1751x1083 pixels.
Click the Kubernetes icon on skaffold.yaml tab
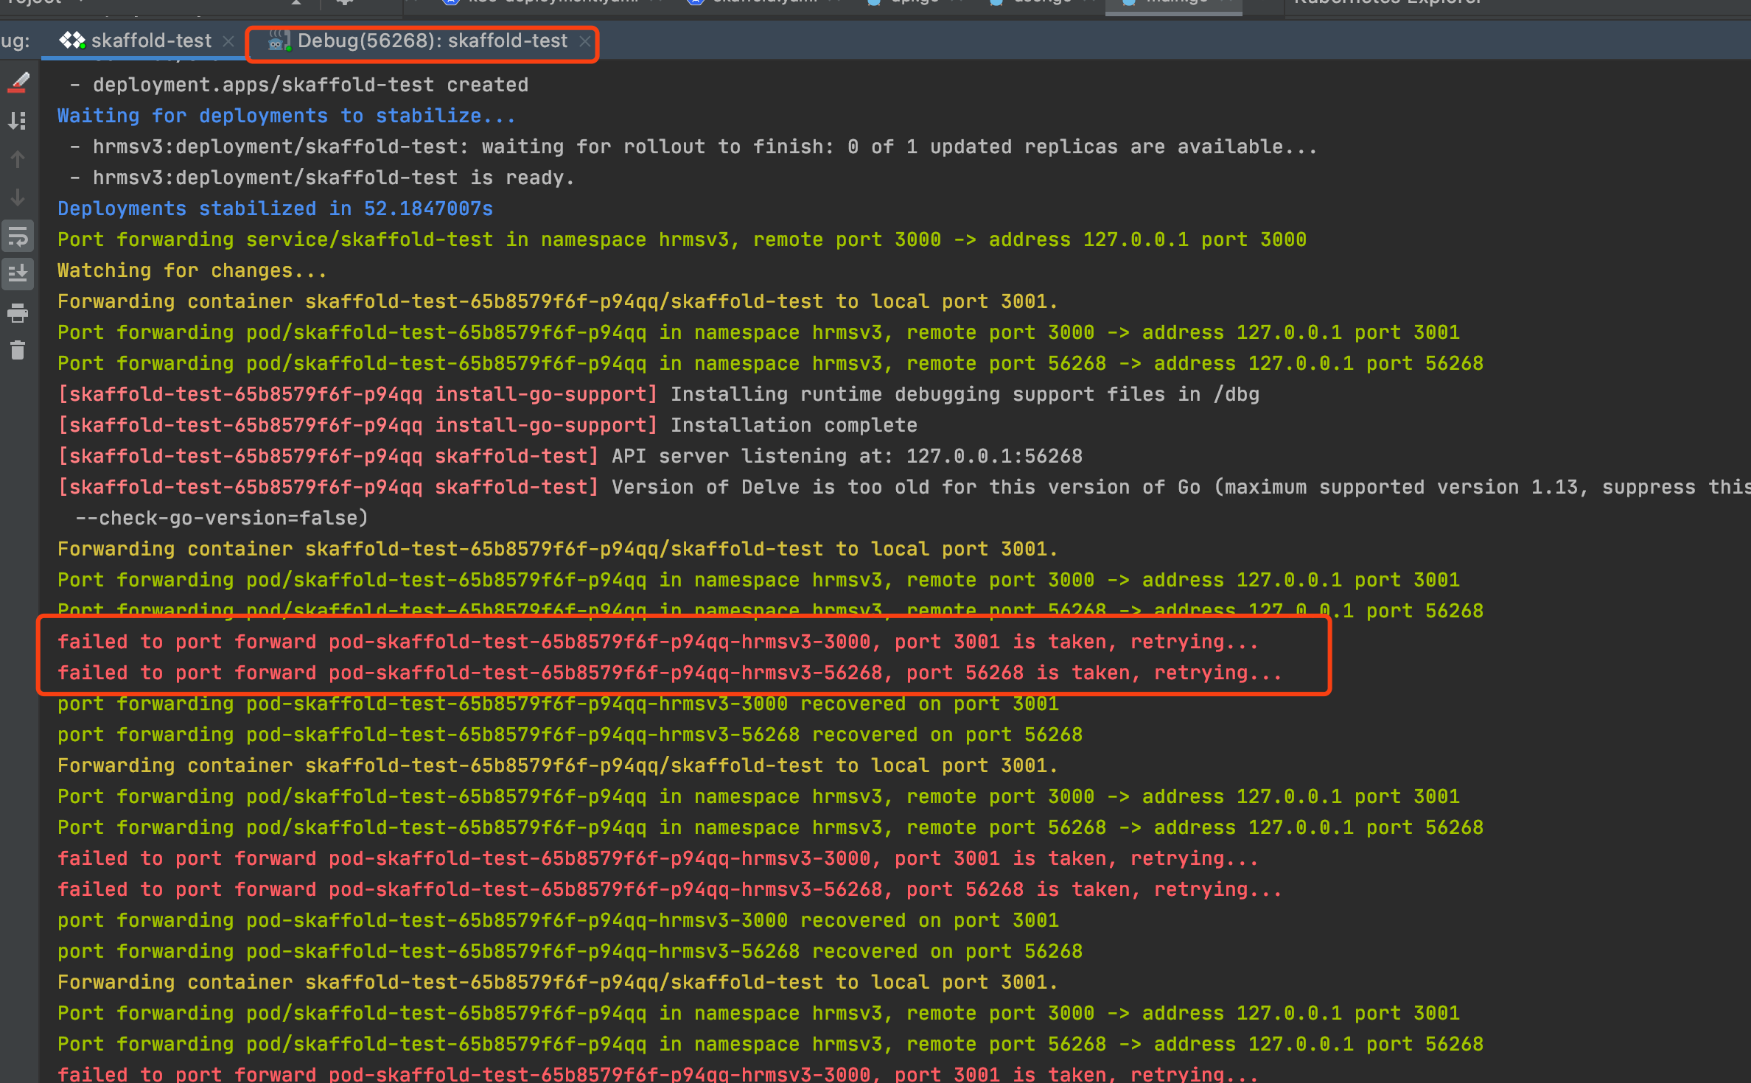pos(695,1)
